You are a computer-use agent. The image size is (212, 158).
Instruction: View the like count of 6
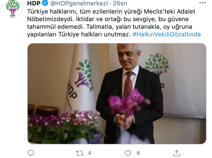[x=138, y=153]
